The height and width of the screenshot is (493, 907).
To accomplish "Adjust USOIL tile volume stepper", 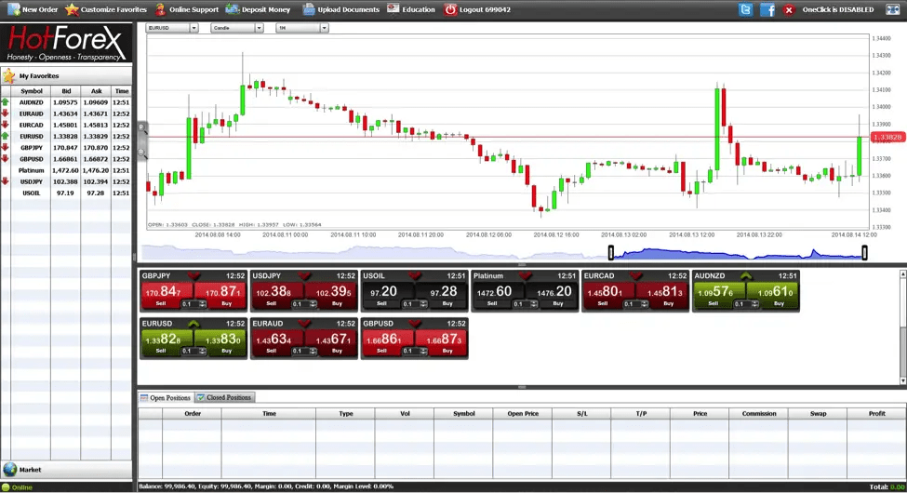I will point(423,304).
